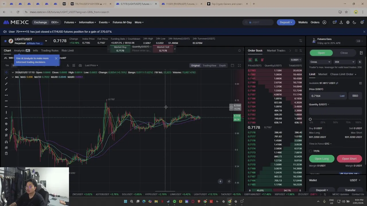Dismiss the announcement banner
The width and height of the screenshot is (367, 206).
(x=364, y=32)
